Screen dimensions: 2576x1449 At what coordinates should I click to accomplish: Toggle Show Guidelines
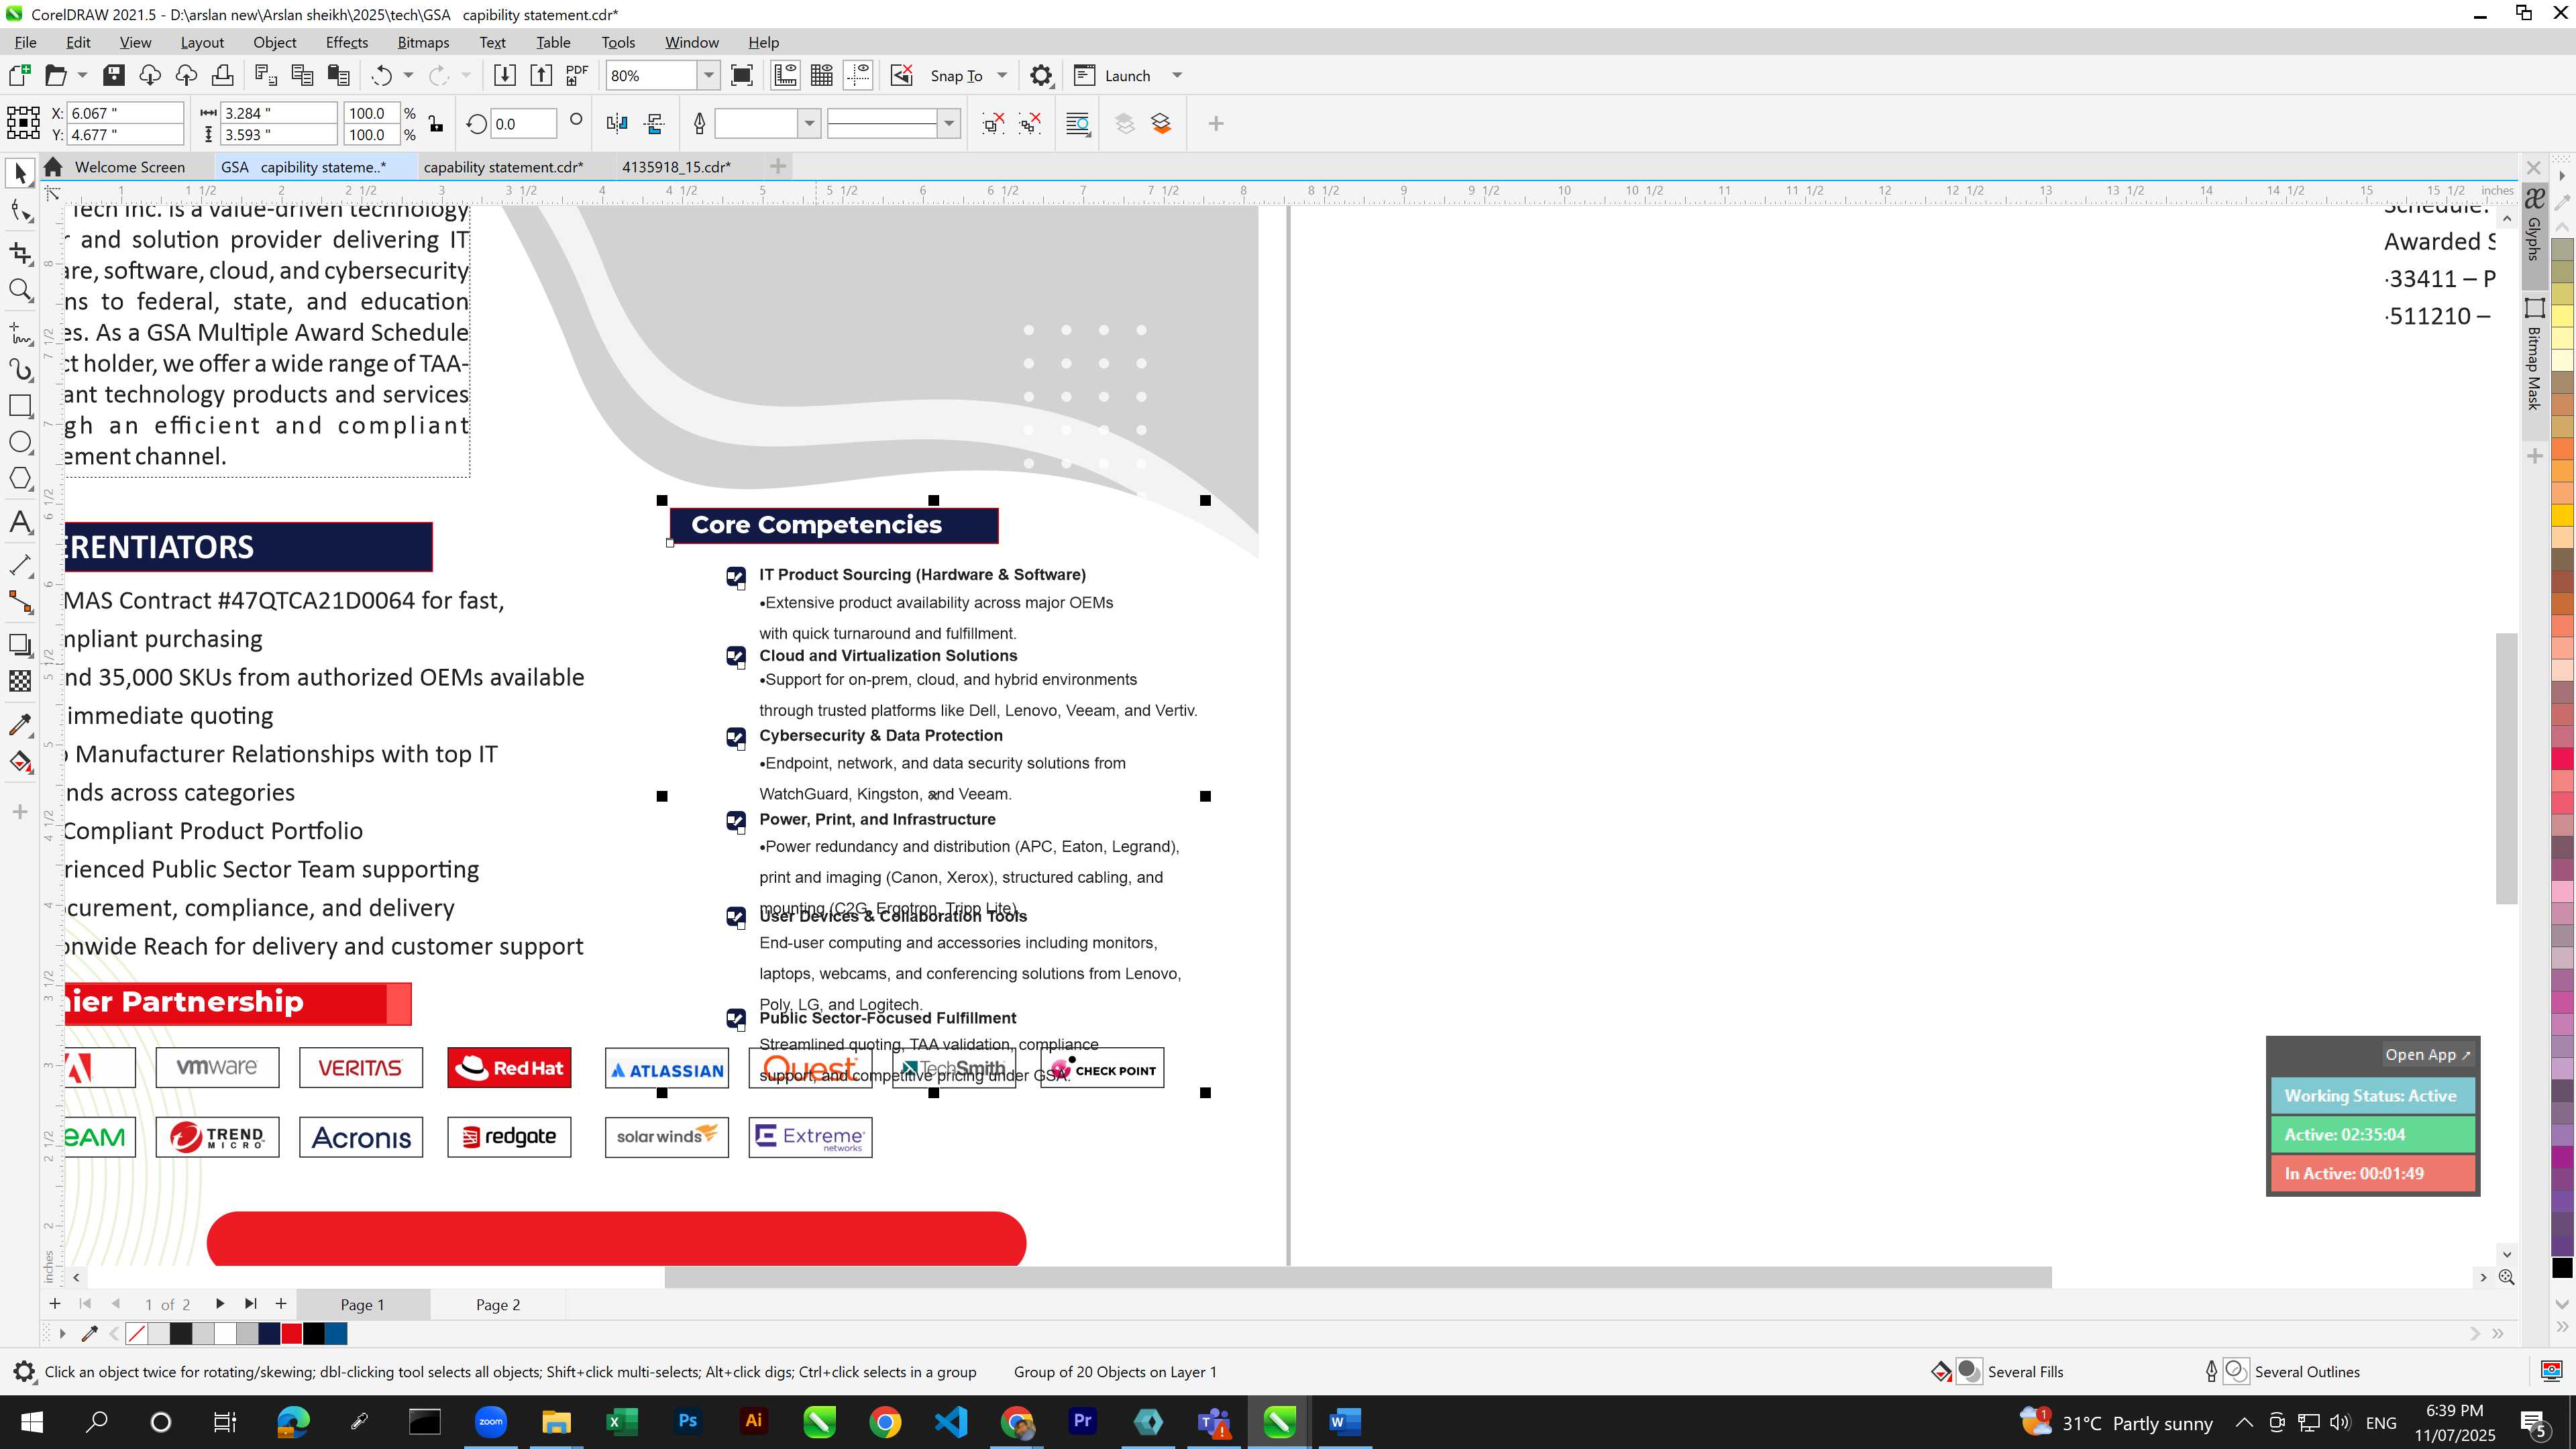(x=858, y=75)
